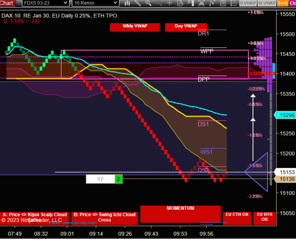
Task: Select the Chart window tab
Action: click(x=7, y=3)
